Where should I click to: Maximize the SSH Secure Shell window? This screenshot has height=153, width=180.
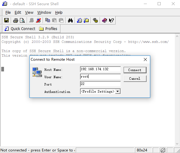(159, 4)
